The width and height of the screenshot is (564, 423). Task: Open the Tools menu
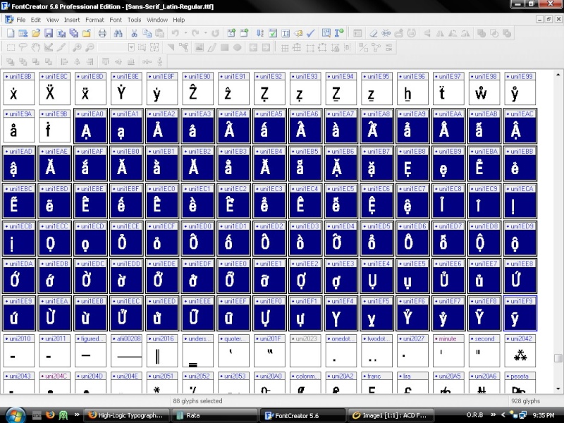point(134,20)
